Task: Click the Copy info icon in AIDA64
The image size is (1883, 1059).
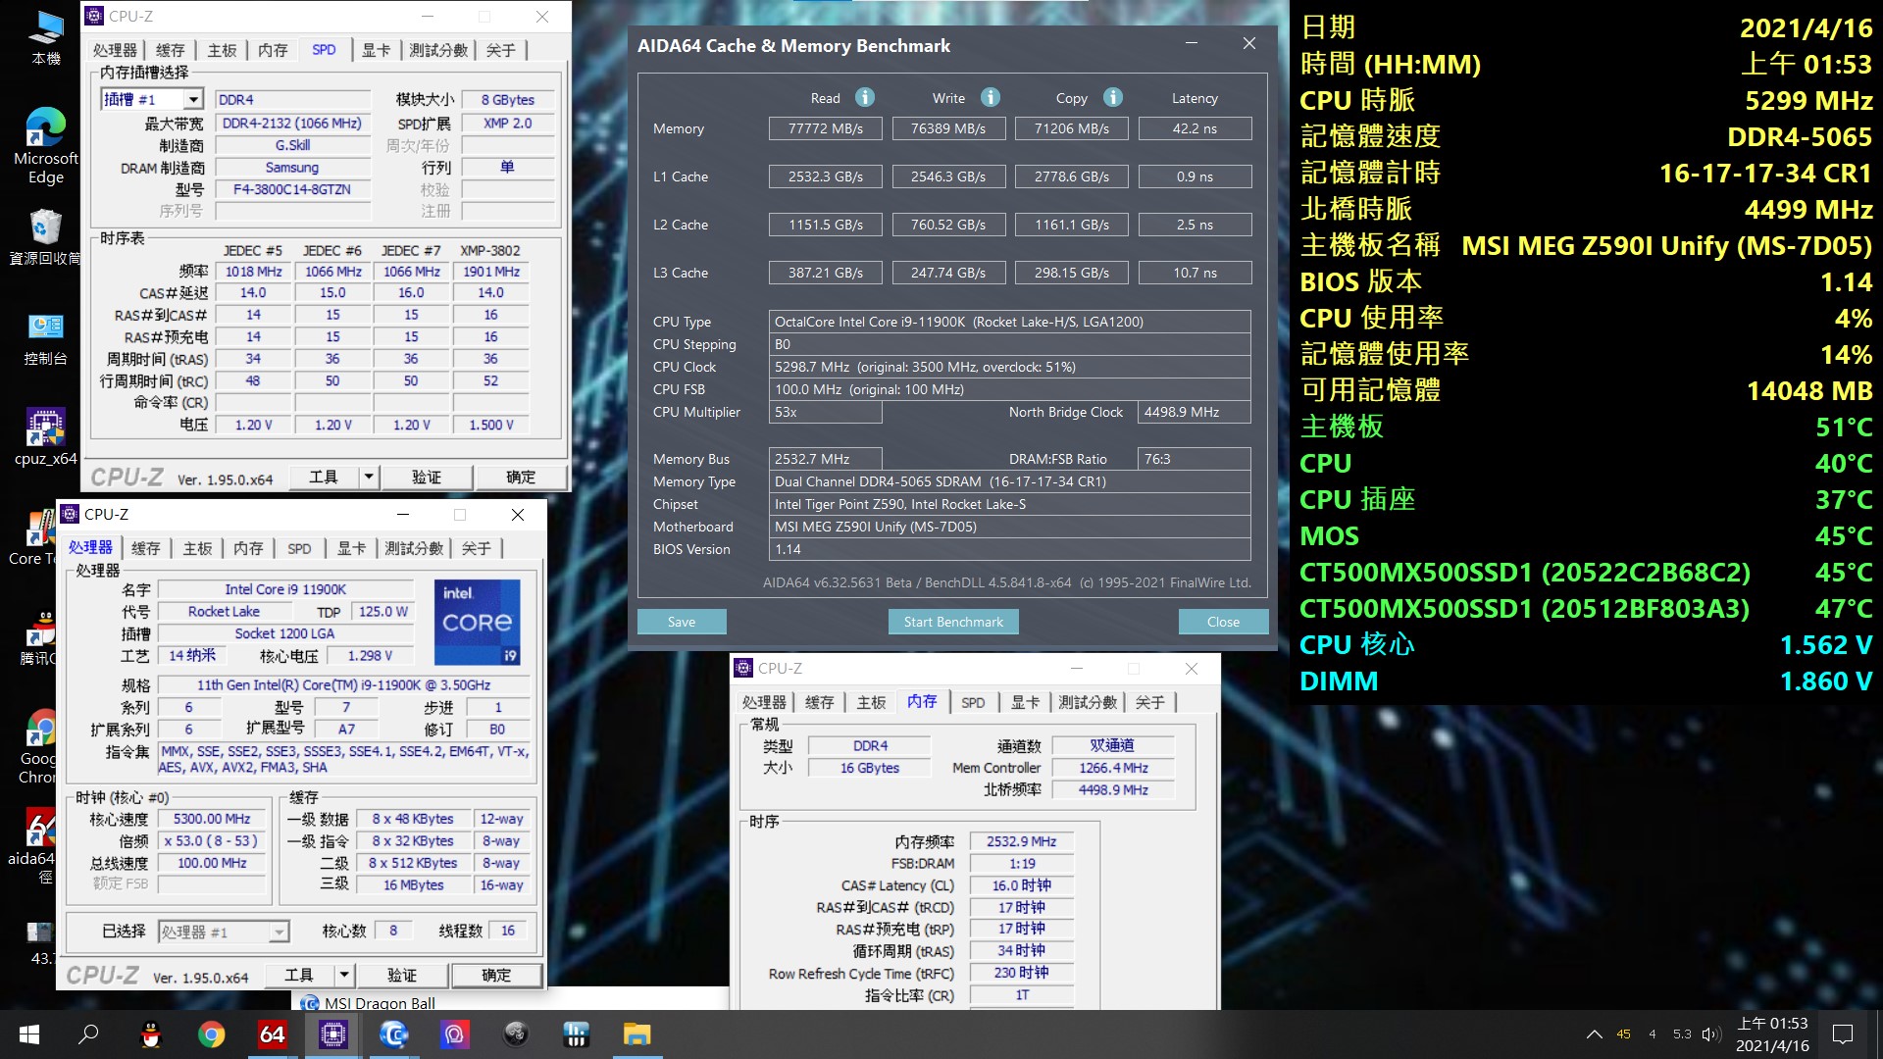Action: 1112,97
